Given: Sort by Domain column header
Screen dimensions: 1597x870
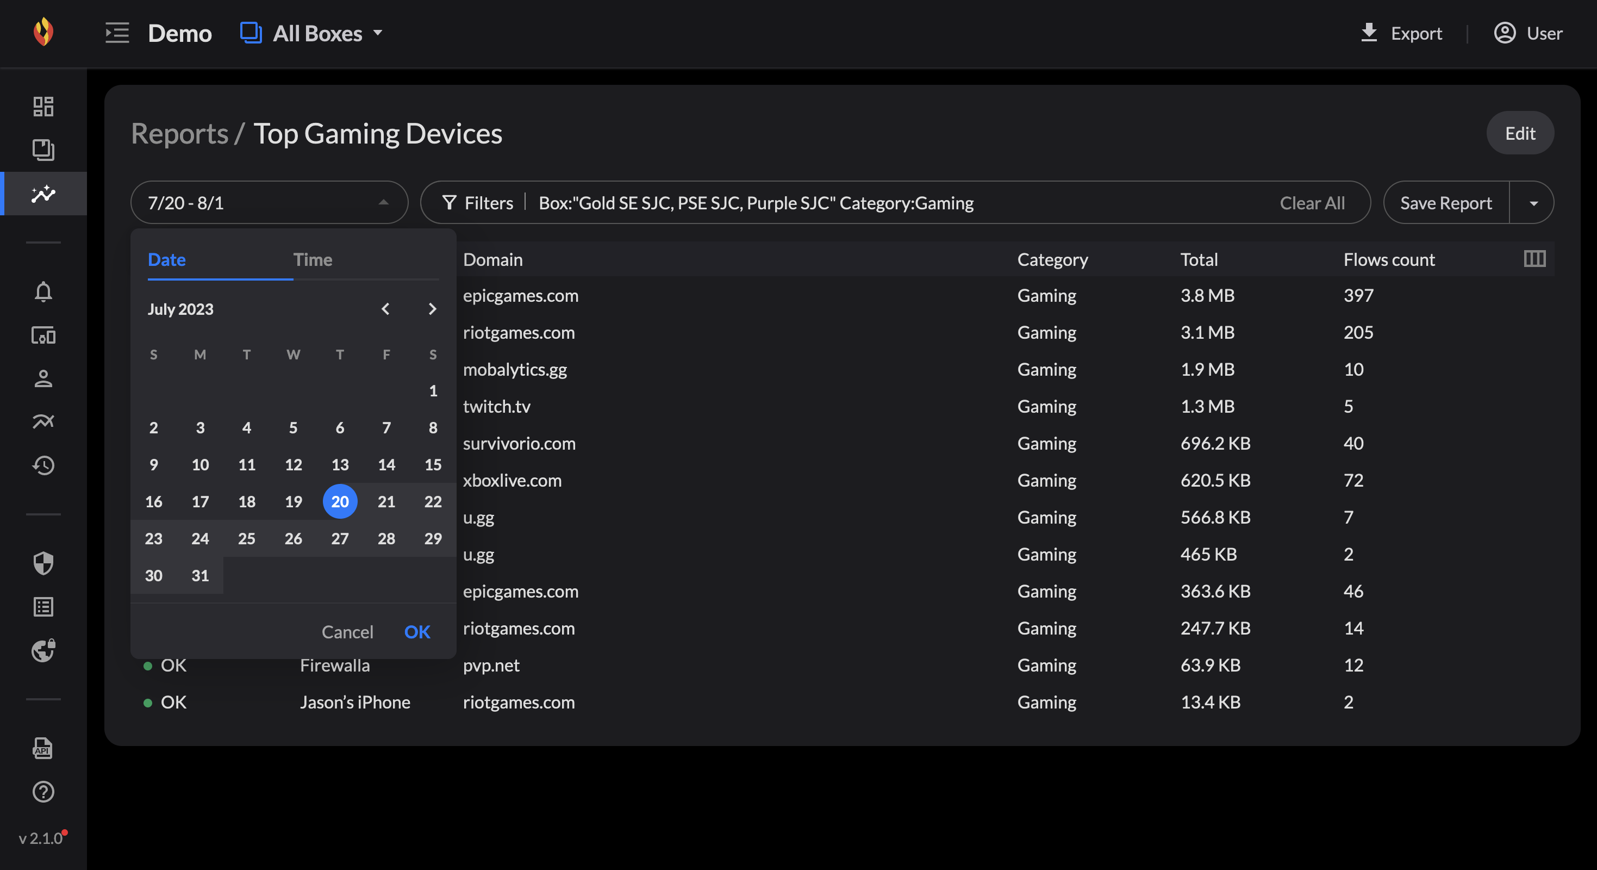Looking at the screenshot, I should tap(493, 259).
